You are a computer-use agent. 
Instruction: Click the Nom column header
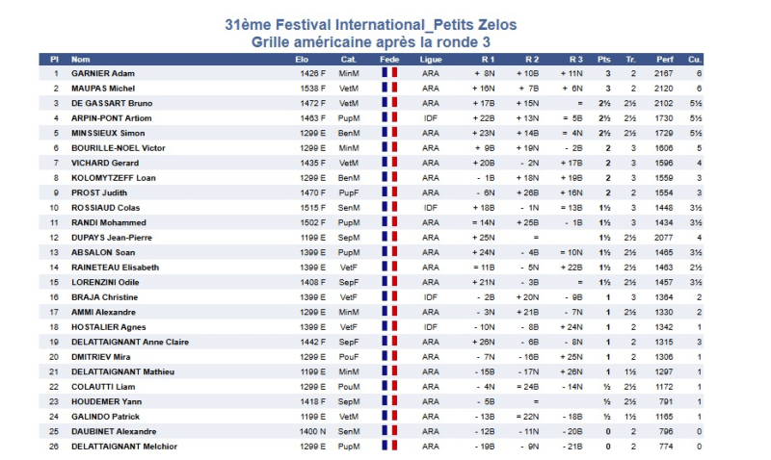[81, 59]
